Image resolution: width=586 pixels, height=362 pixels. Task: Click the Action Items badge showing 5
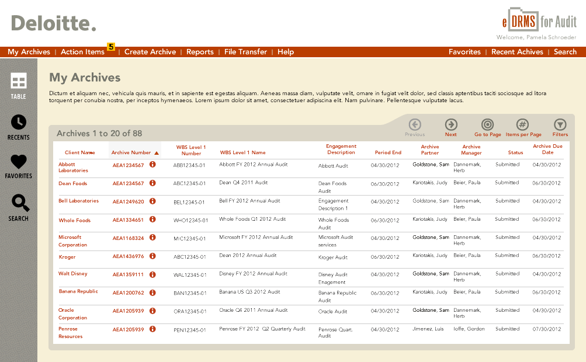point(111,47)
